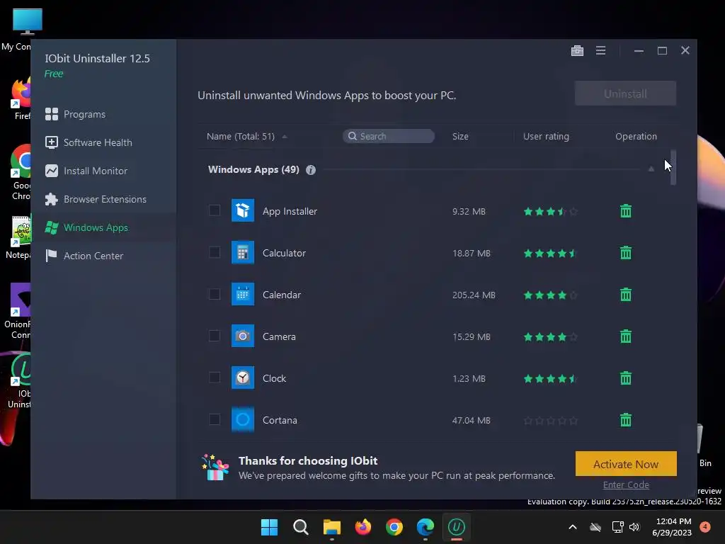Sort by the User rating column header
The height and width of the screenshot is (544, 725).
tap(546, 137)
